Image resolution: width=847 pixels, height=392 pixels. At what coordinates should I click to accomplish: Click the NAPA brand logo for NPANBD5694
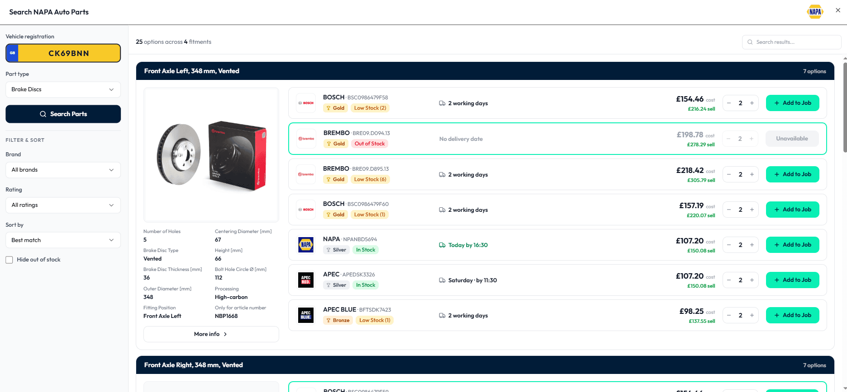(306, 245)
